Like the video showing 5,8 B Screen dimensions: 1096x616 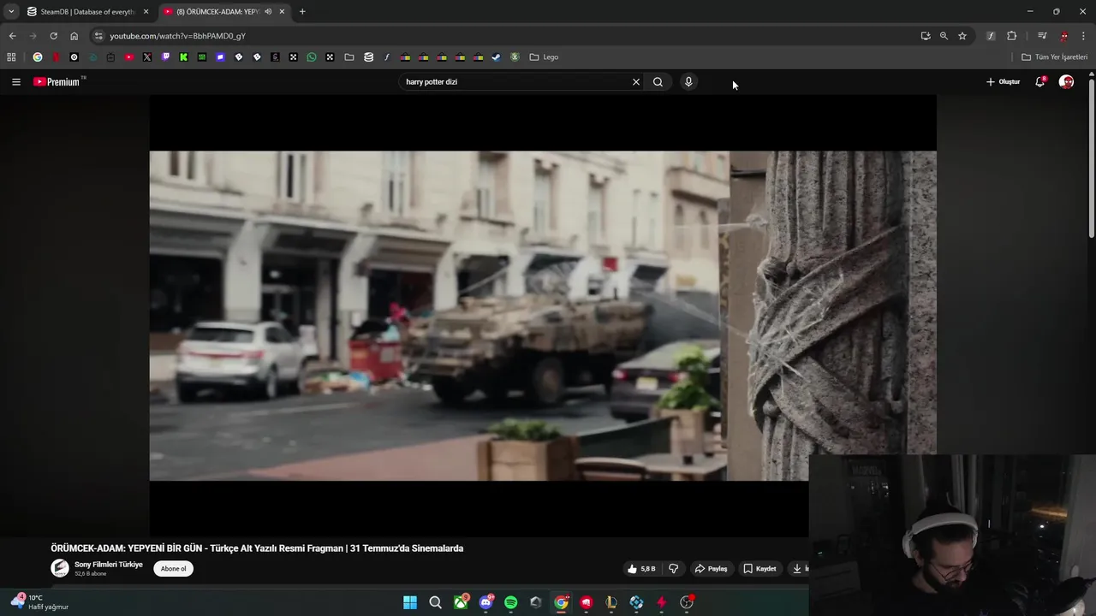click(x=641, y=569)
